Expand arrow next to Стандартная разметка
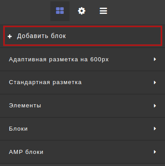 click(155, 82)
